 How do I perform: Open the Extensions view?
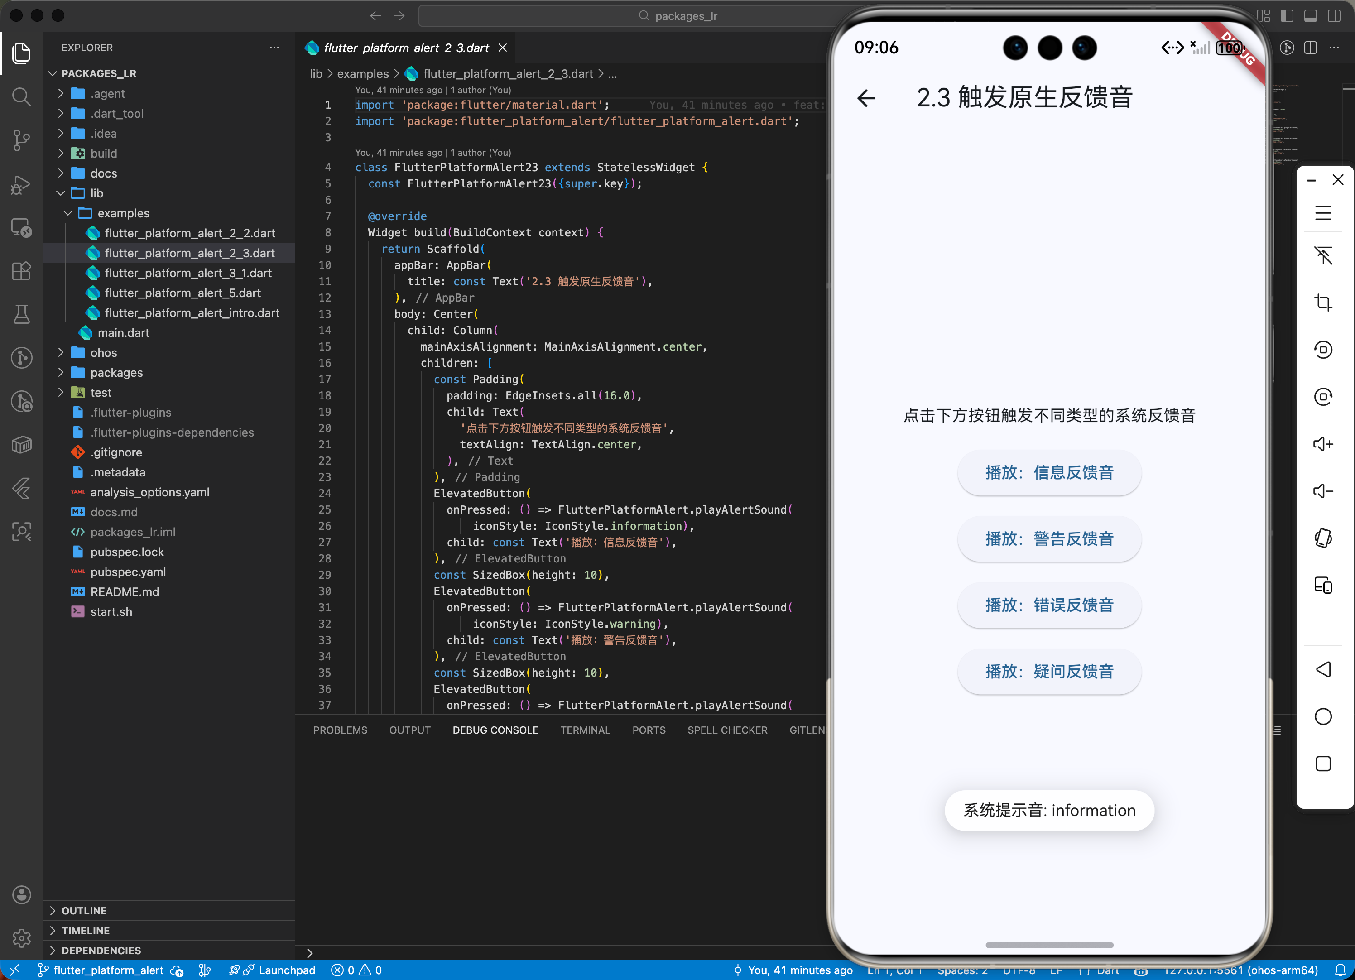point(21,271)
